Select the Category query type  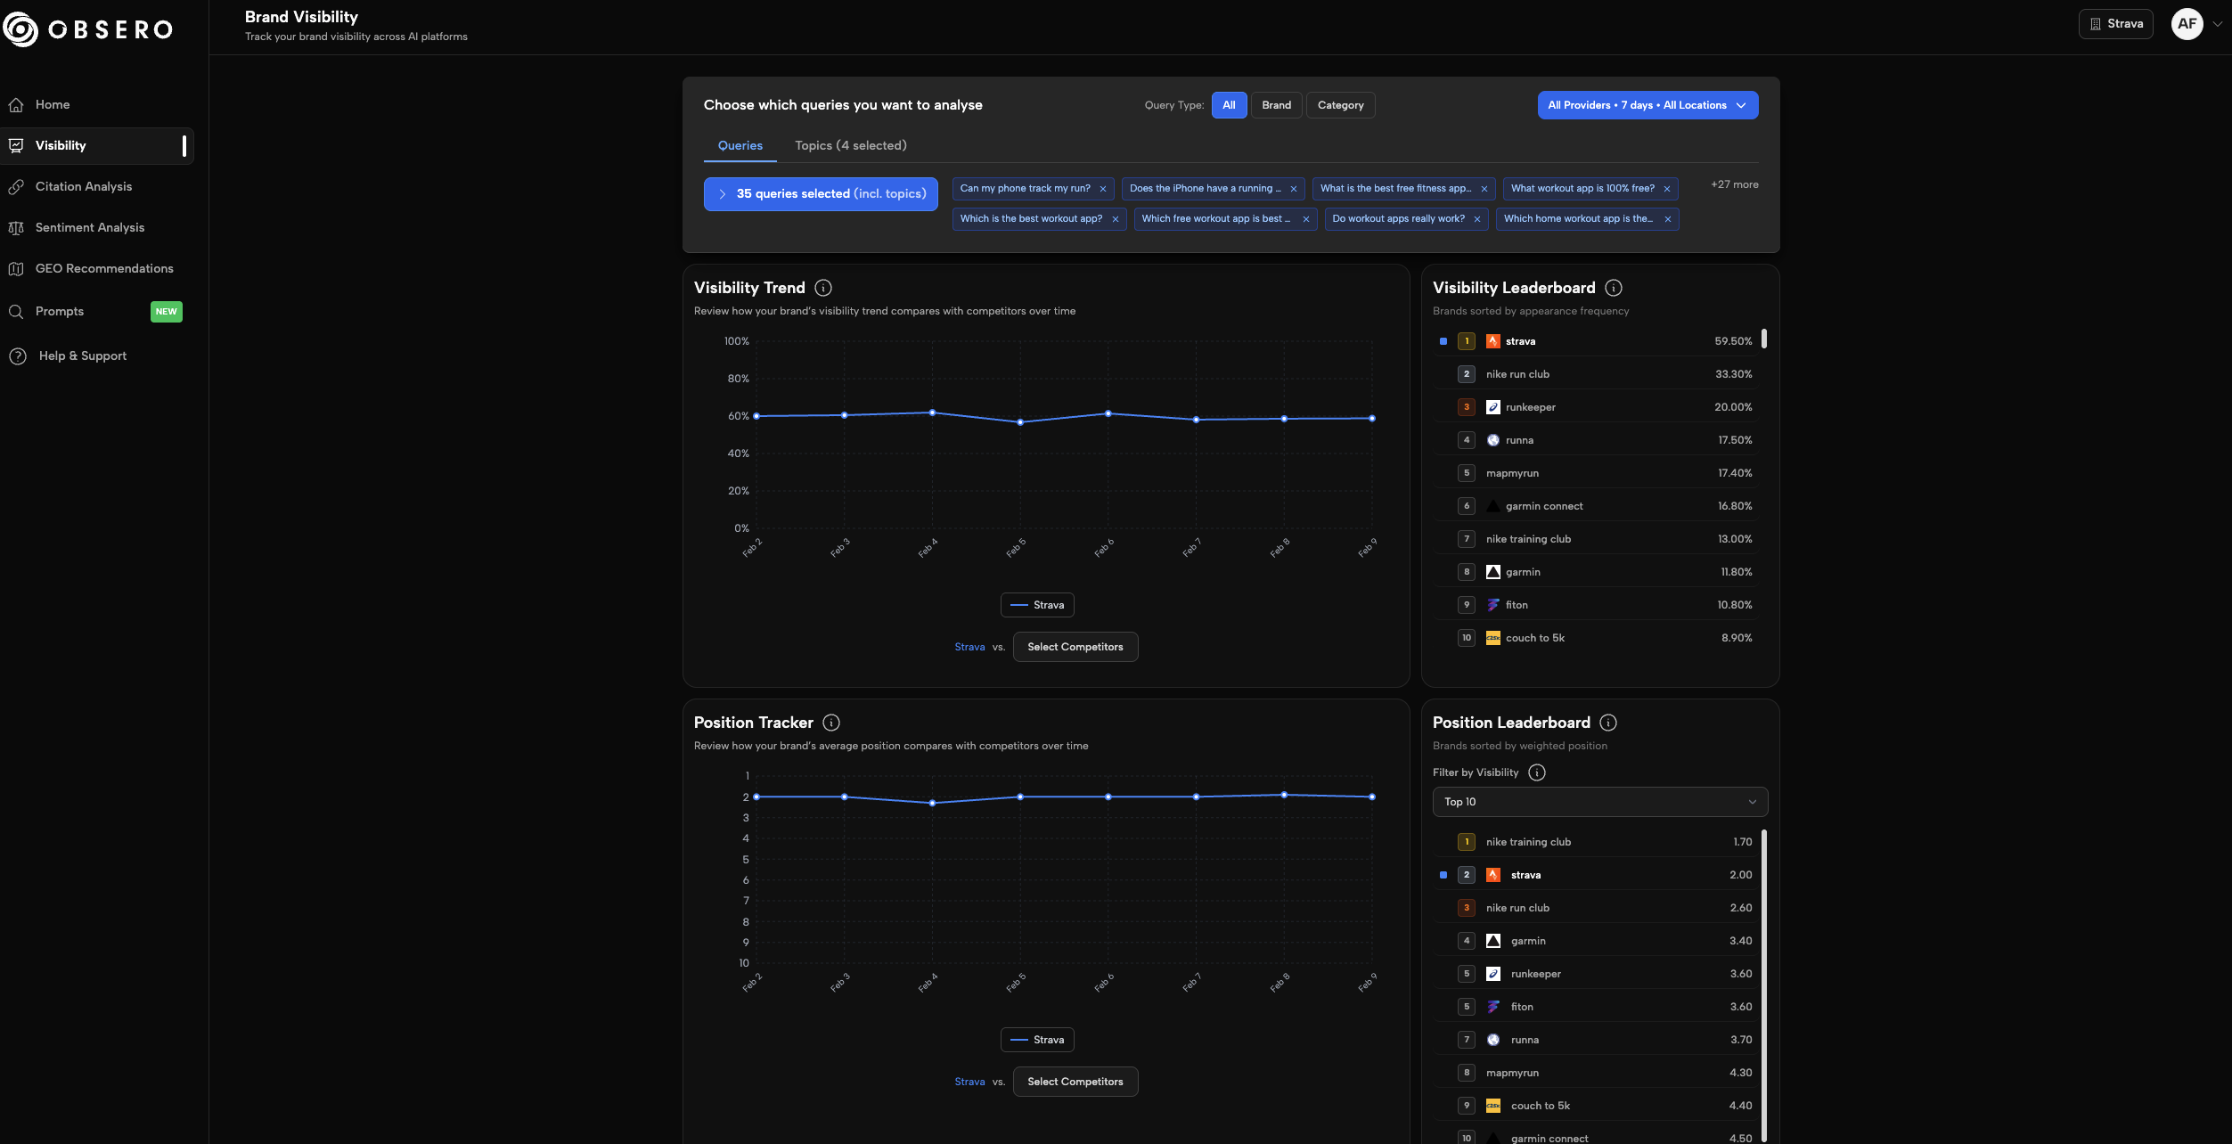pyautogui.click(x=1340, y=105)
